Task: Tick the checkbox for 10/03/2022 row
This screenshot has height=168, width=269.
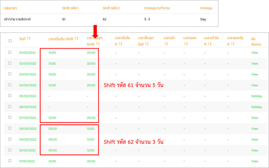Action: pyautogui.click(x=10, y=150)
